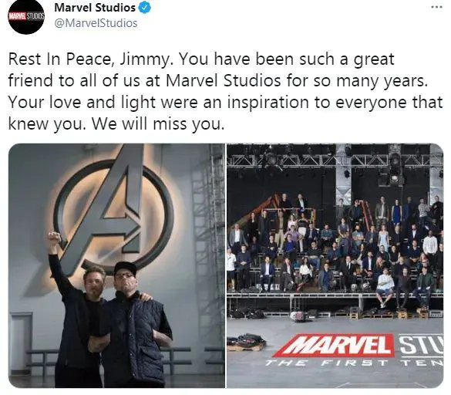The height and width of the screenshot is (395, 451).
Task: Open the right cast group photo
Action: [335, 265]
